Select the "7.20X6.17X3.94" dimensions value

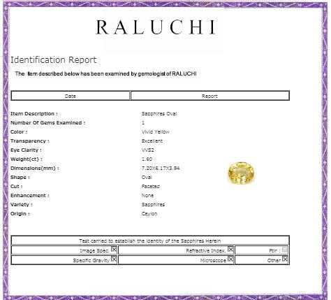(x=161, y=169)
